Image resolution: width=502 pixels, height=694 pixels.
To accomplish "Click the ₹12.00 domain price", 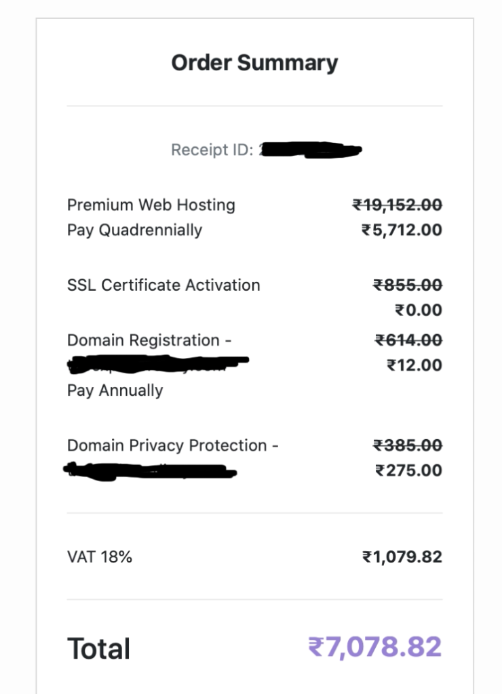I will click(414, 365).
